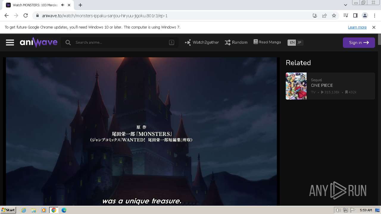This screenshot has width=381, height=214.
Task: Expand the tab search dropdown
Action: 345,5
